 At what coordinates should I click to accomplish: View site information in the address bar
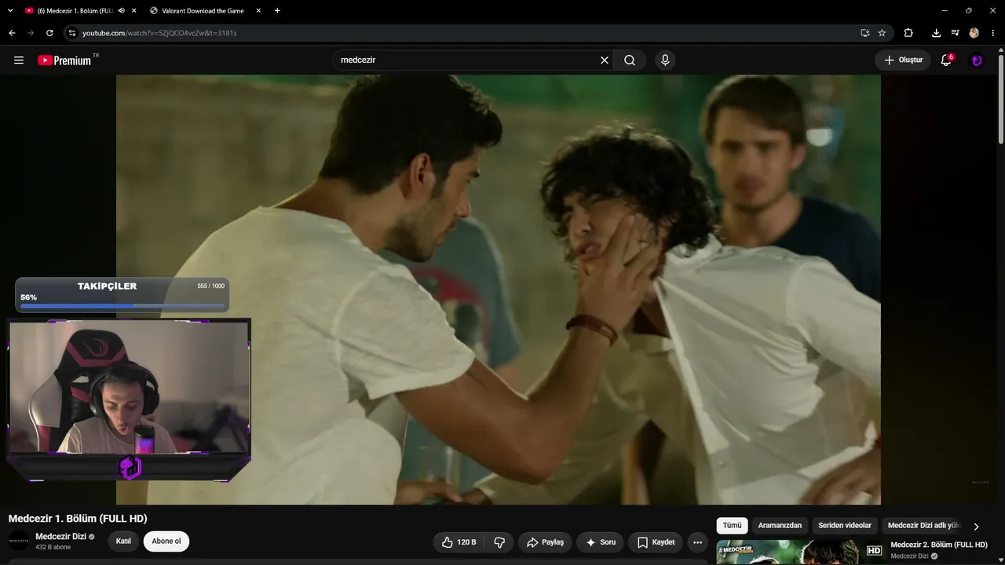pyautogui.click(x=72, y=33)
